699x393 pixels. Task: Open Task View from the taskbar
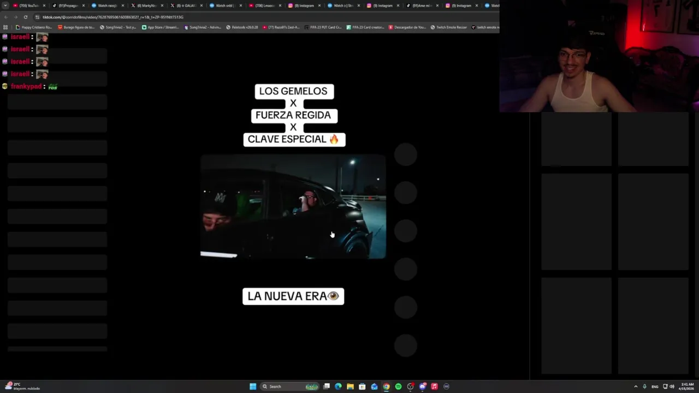pos(327,386)
